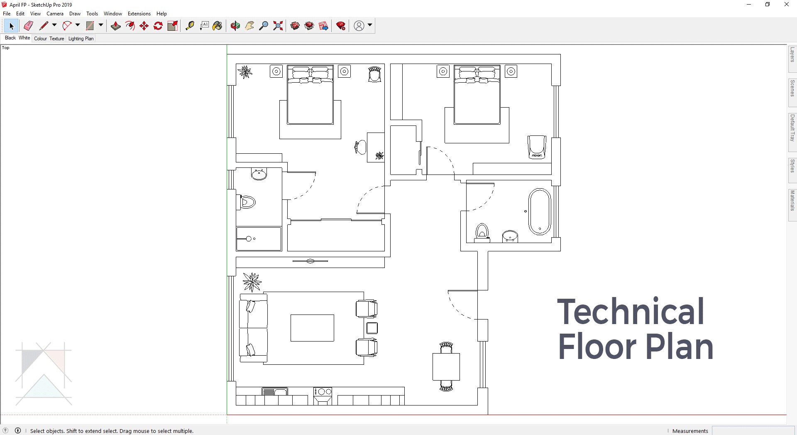Pick the Tape Measure tool
This screenshot has height=435, width=797.
pyautogui.click(x=190, y=26)
